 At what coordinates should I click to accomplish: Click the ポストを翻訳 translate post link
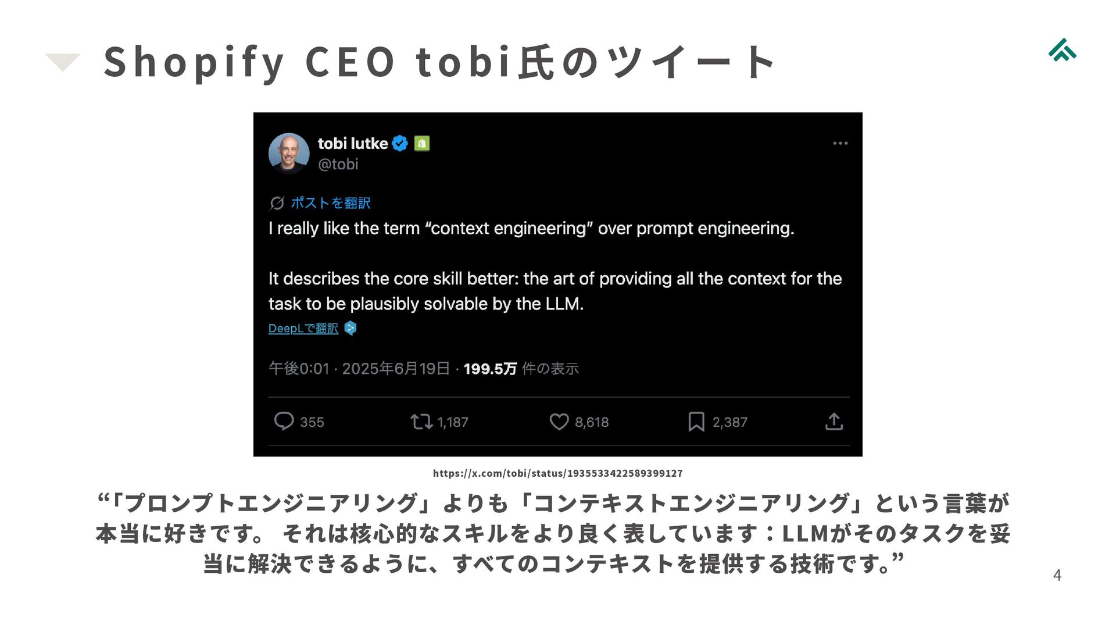330,203
